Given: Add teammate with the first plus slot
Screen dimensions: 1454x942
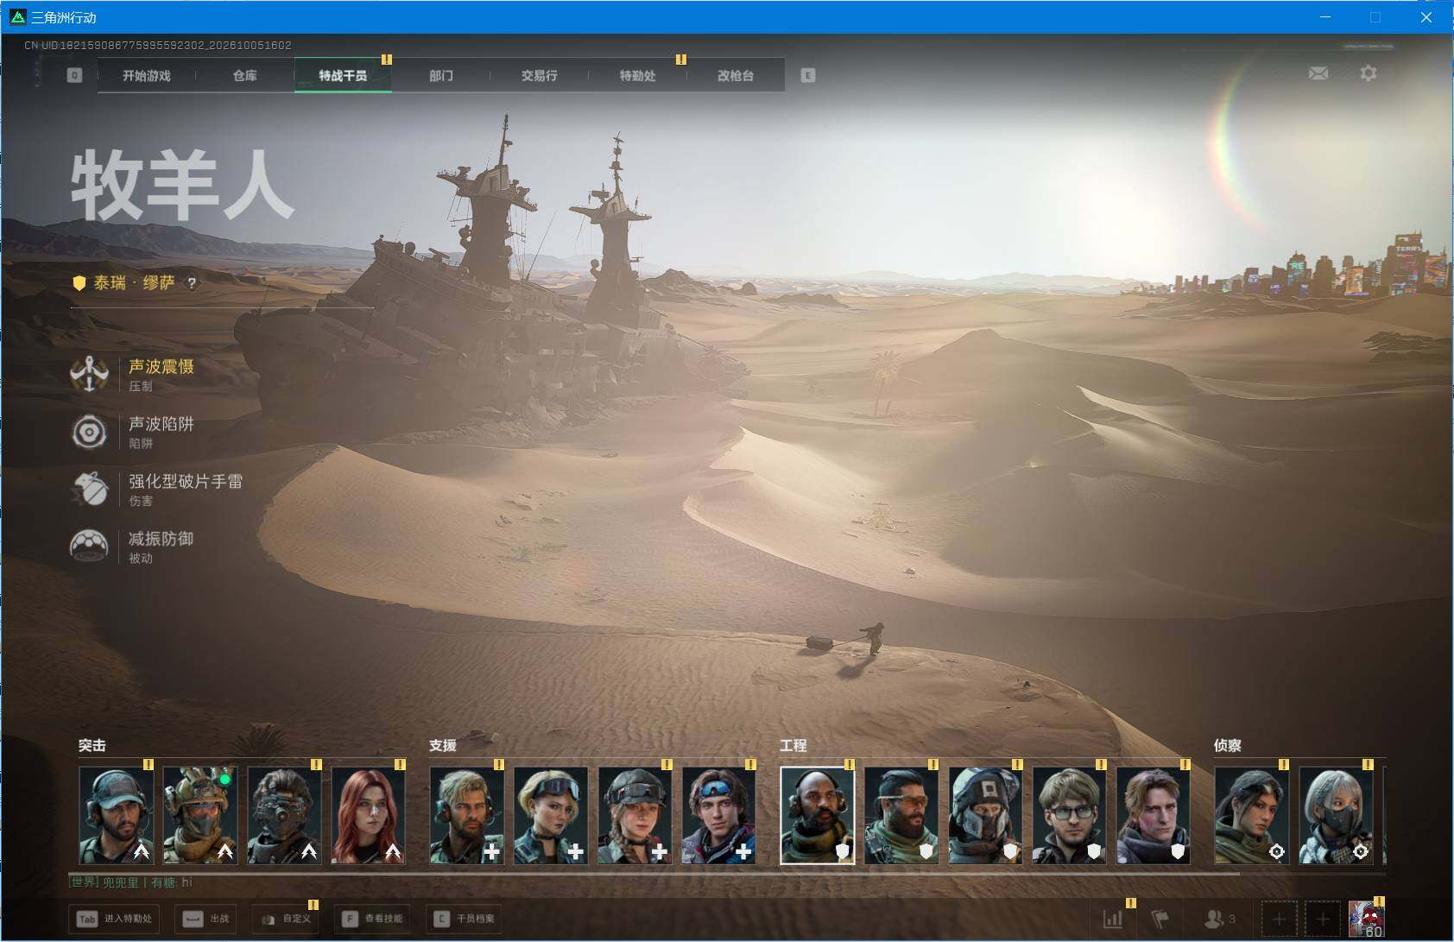Looking at the screenshot, I should pos(1279,919).
